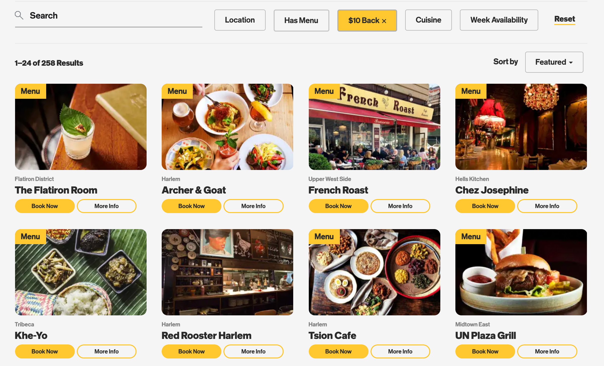View More Info for French Roast

coord(400,206)
